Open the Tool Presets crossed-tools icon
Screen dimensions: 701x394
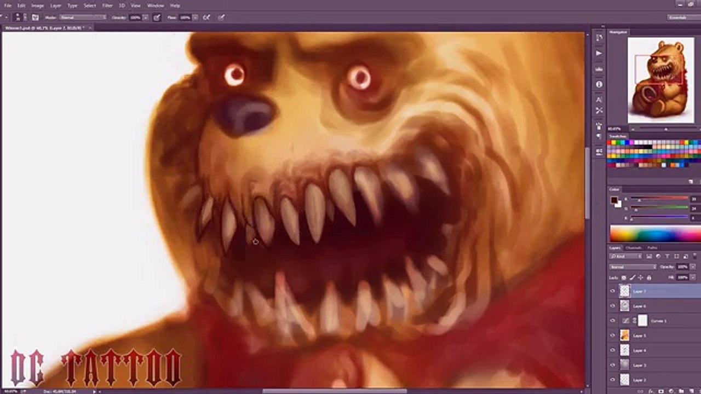[599, 111]
